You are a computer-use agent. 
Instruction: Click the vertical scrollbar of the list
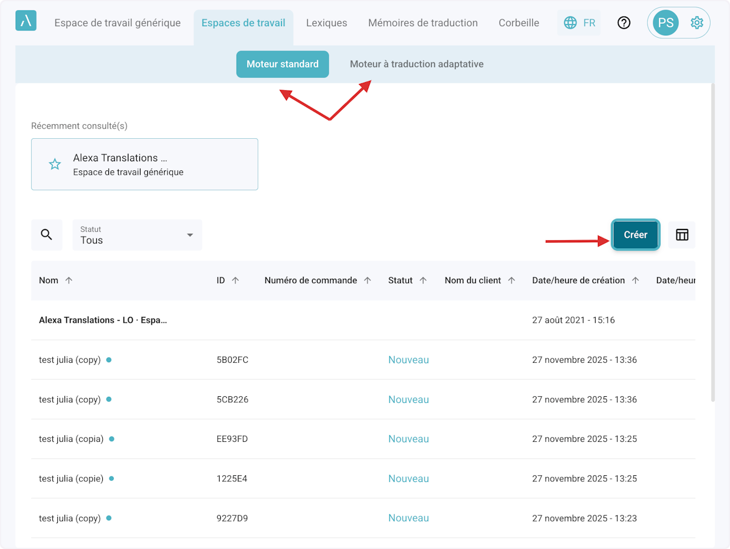pyautogui.click(x=713, y=243)
